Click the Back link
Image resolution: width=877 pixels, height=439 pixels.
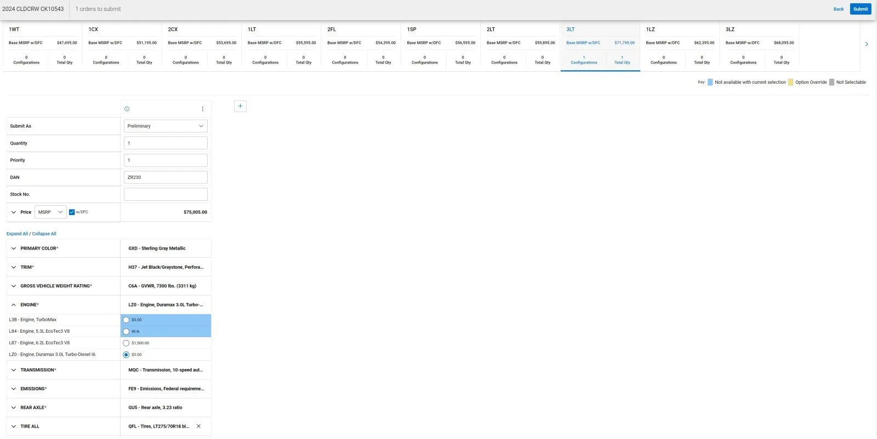[838, 9]
